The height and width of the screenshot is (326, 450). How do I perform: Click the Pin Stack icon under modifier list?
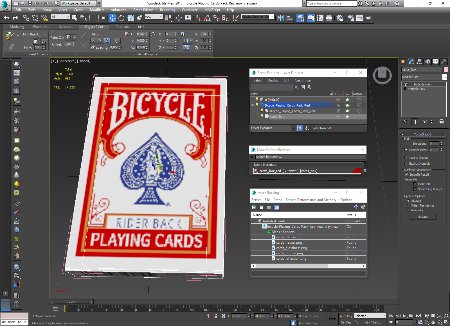(405, 121)
